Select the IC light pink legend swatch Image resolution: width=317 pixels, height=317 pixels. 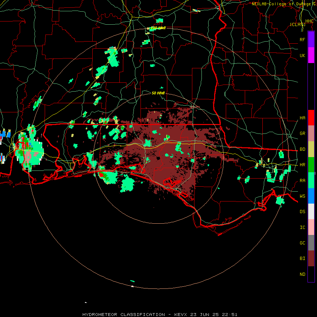tap(311, 227)
